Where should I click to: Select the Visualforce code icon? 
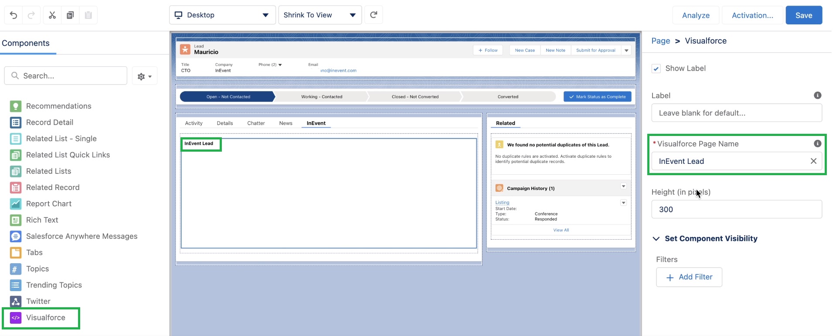(16, 318)
